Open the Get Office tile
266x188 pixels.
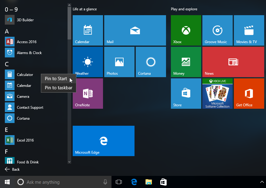pyautogui.click(x=249, y=94)
